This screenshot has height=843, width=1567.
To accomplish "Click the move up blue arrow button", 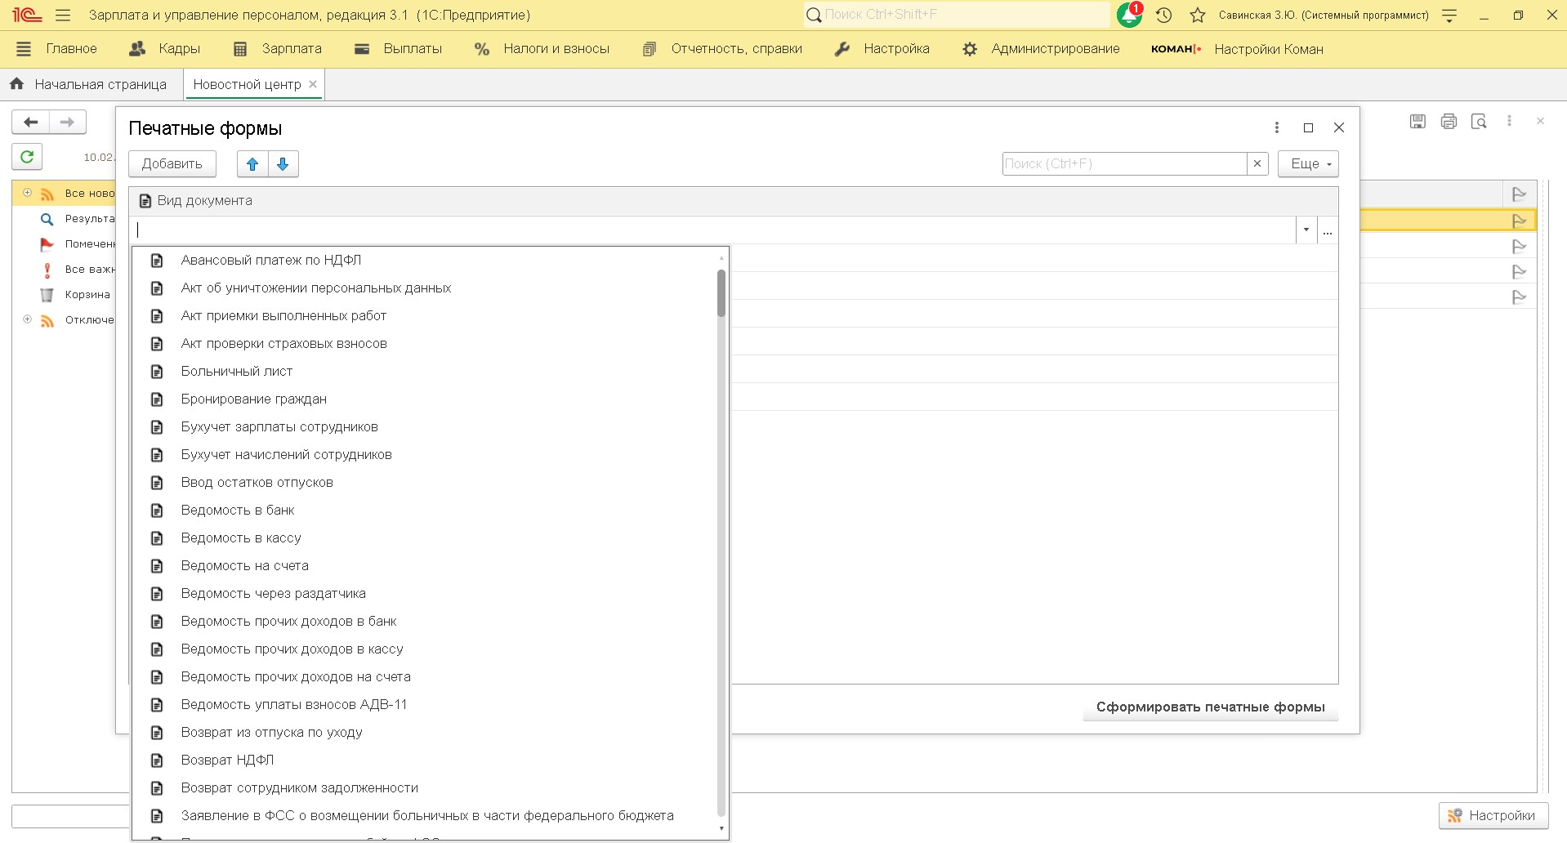I will click(x=252, y=164).
